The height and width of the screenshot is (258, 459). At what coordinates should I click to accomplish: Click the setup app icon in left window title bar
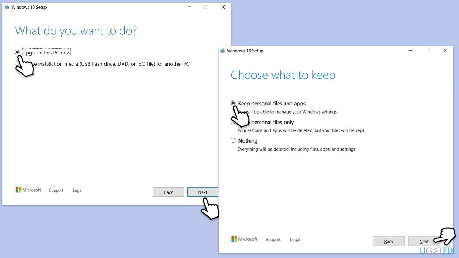7,7
